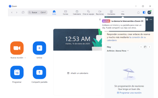The height and width of the screenshot is (98, 158).
Task: Click the NUEVO badge in welcome tooltip
Action: tap(106, 21)
